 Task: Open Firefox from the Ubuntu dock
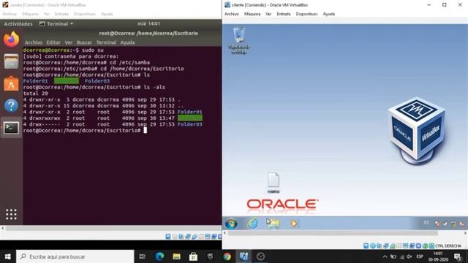[x=11, y=39]
